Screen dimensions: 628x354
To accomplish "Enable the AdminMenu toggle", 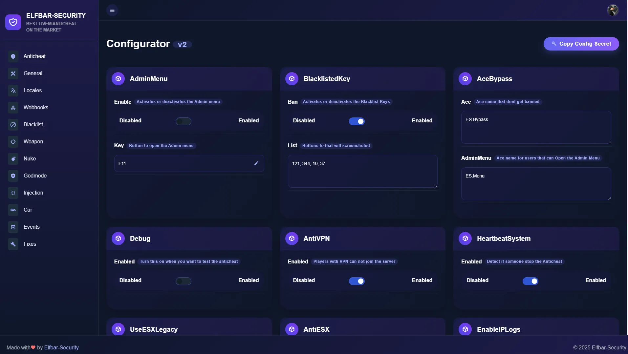I will click(184, 121).
